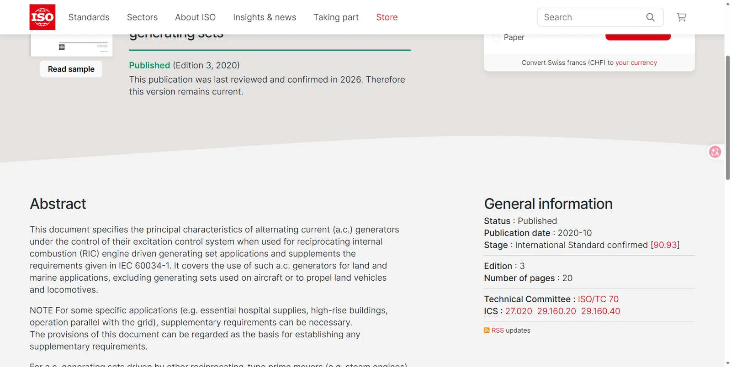The image size is (731, 367).
Task: Open the shopping cart icon
Action: [682, 17]
